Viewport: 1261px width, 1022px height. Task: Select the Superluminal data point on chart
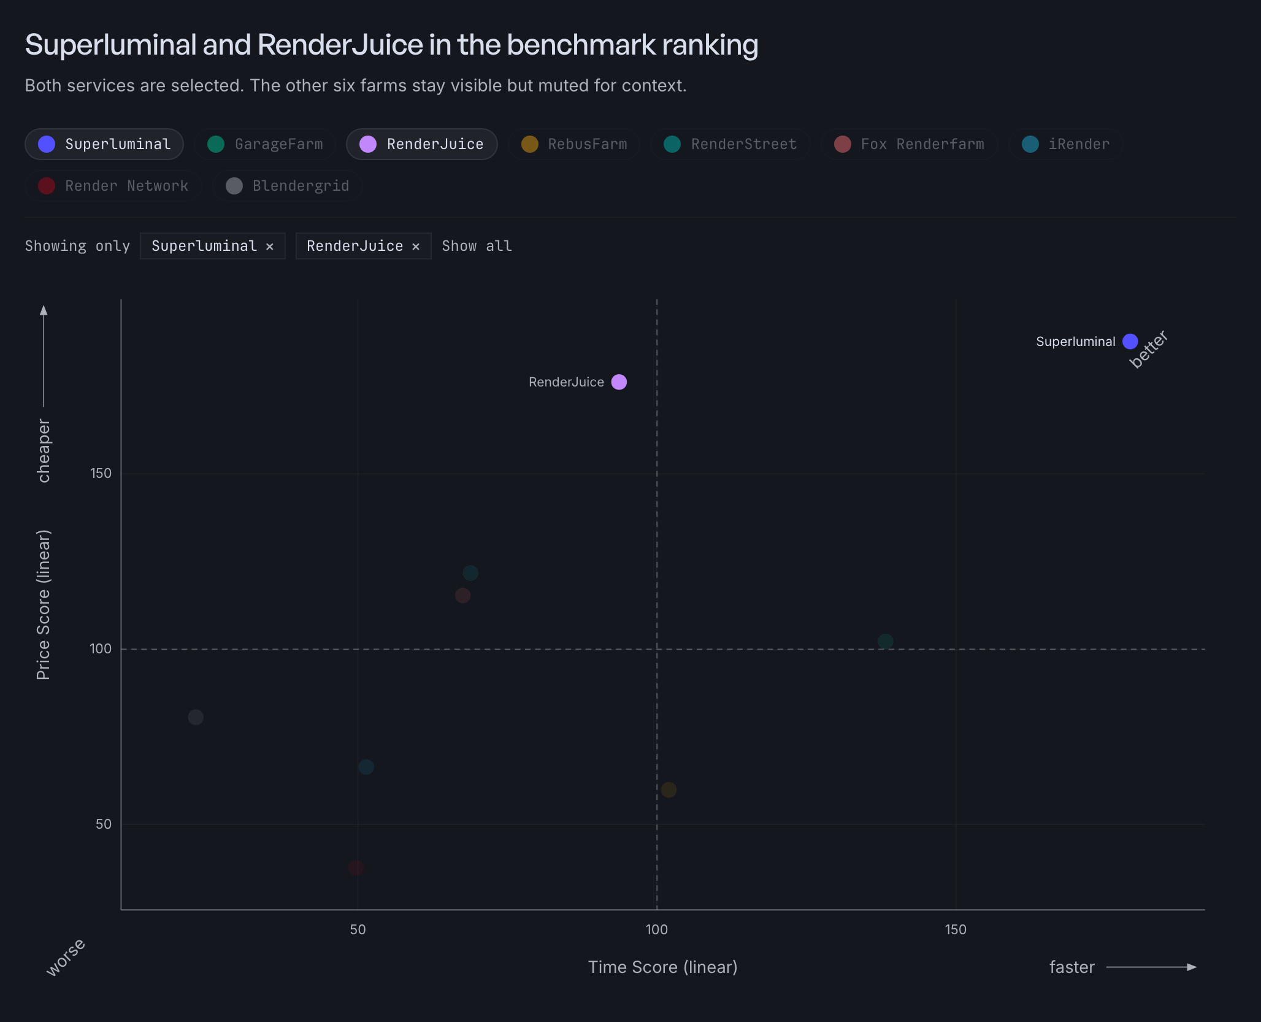tap(1130, 341)
